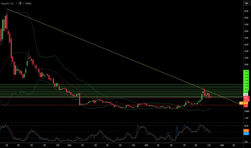Image resolution: width=251 pixels, height=148 pixels.
Task: Click the 2026 label on time axis
Action: [x=222, y=145]
